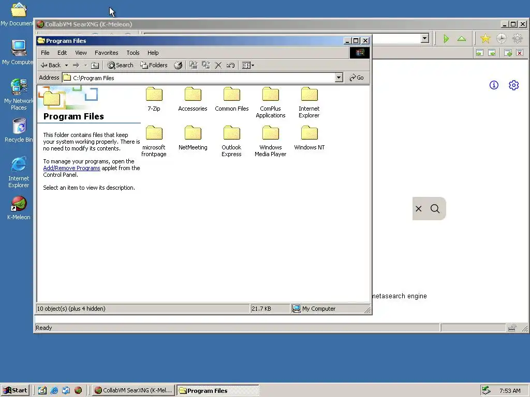Viewport: 530px width, 397px height.
Task: Click the SearXNG magnifier search icon
Action: 435,209
